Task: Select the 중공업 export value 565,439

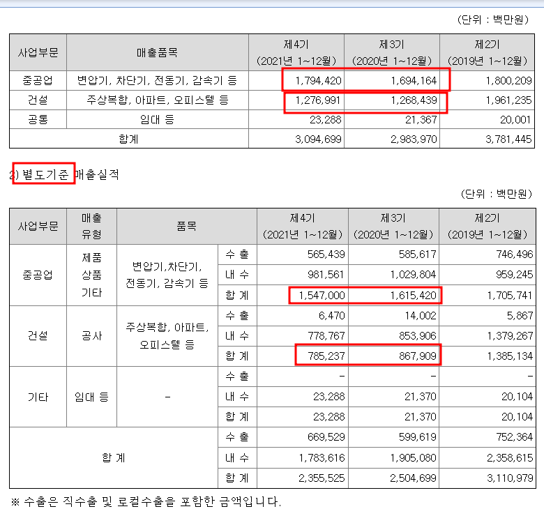Action: [326, 254]
